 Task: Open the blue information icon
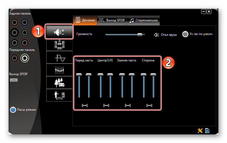click(x=207, y=131)
